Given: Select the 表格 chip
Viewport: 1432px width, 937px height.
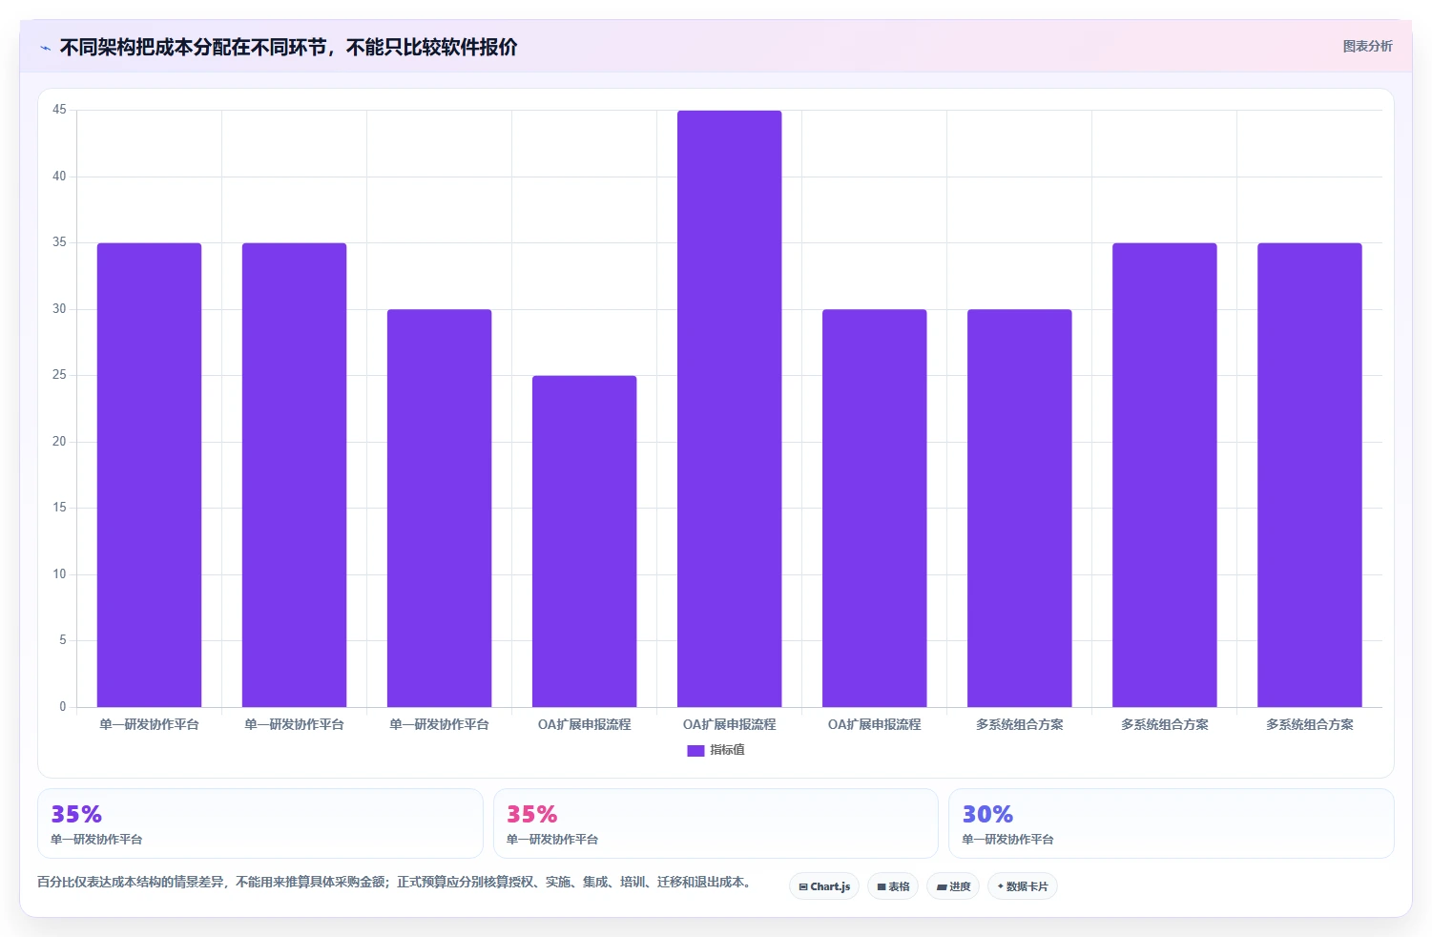Looking at the screenshot, I should click(x=893, y=886).
